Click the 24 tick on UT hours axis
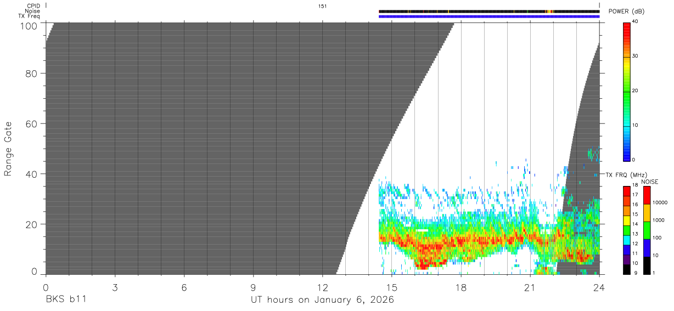The height and width of the screenshot is (311, 674). pyautogui.click(x=599, y=287)
